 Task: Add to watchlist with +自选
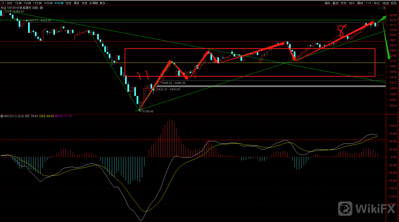385,3
